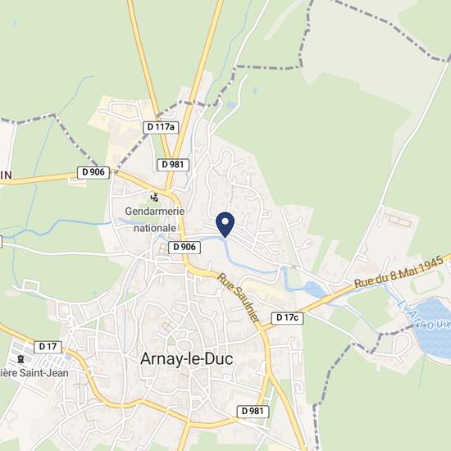Click the Saint-Jean cemetery text label
This screenshot has width=451, height=451.
point(34,373)
